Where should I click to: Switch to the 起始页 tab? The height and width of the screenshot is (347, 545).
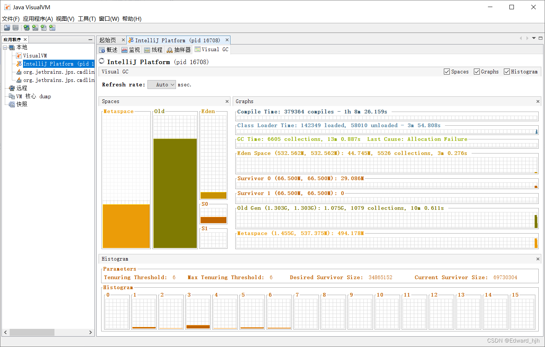point(107,40)
